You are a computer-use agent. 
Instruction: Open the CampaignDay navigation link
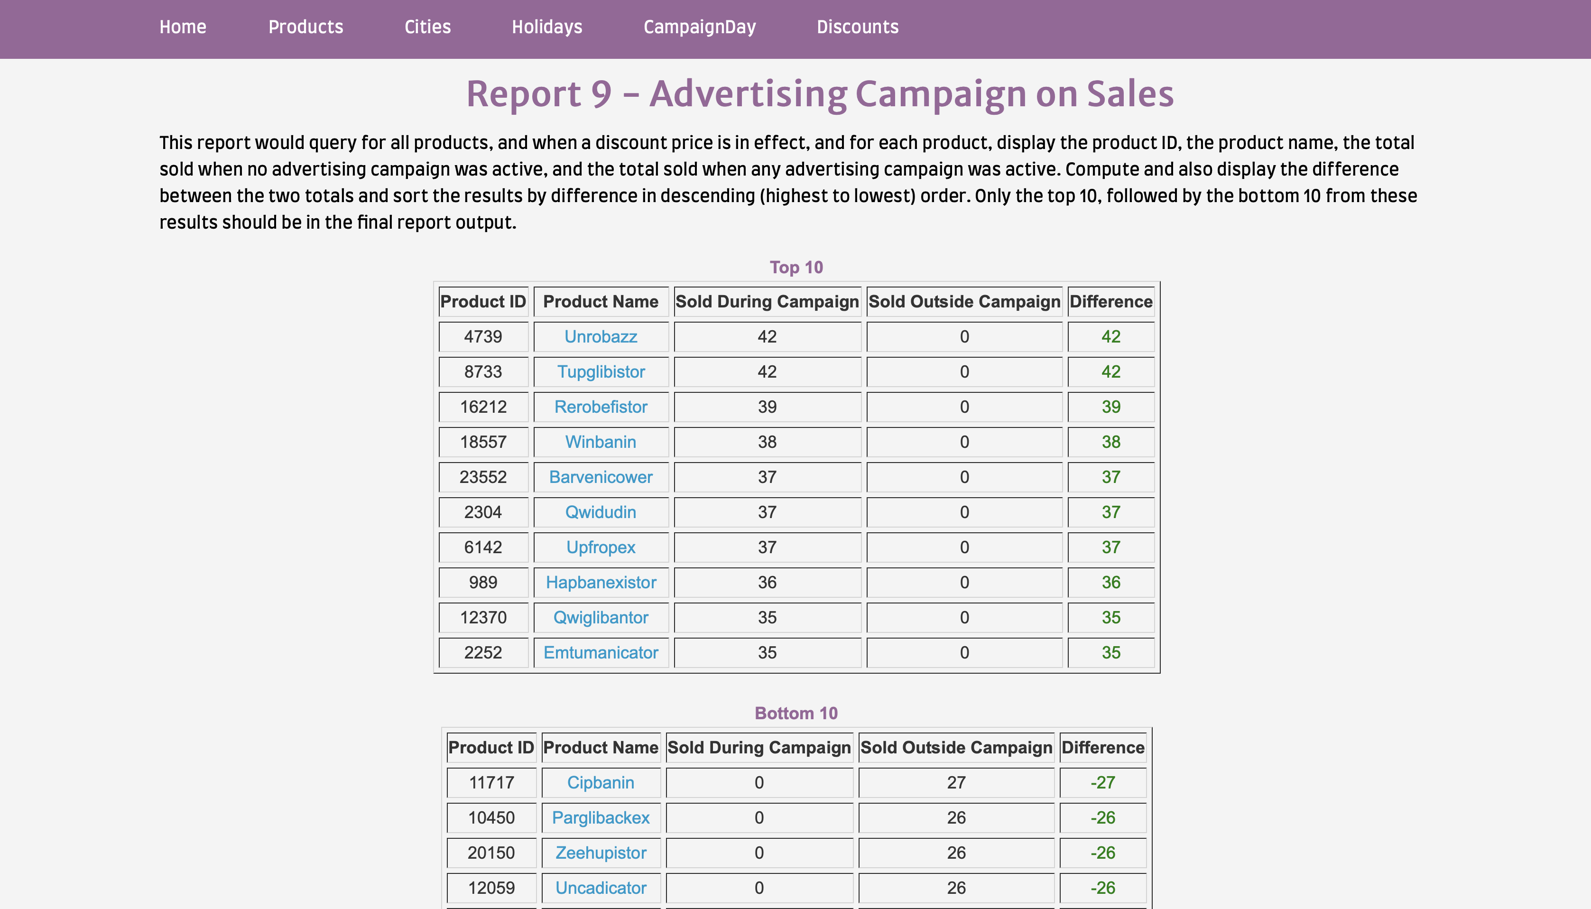[x=699, y=27]
